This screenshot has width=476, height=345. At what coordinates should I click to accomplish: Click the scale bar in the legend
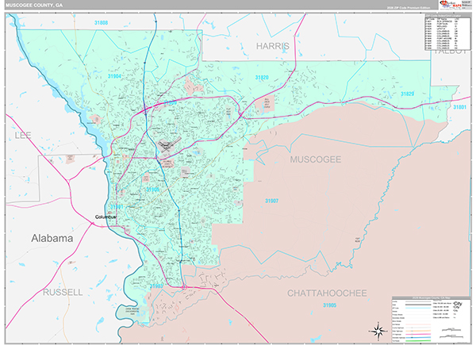[451, 333]
